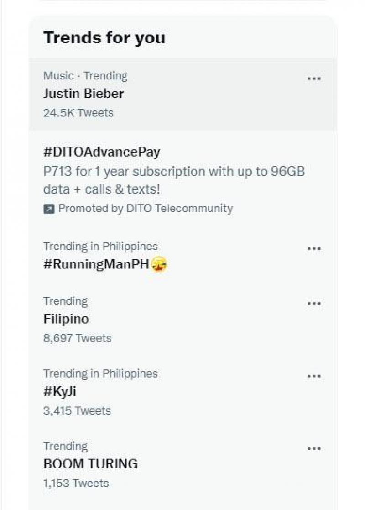Screen dimensions: 365x510
Task: Open more options for #RunningManPH trend
Action: [x=314, y=249]
